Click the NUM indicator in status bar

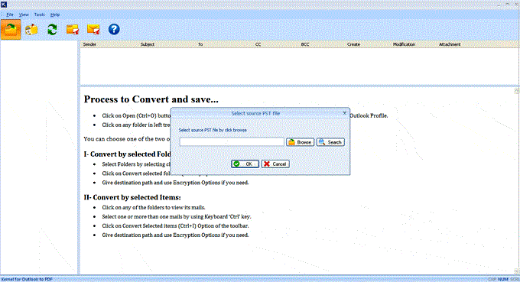pos(503,280)
